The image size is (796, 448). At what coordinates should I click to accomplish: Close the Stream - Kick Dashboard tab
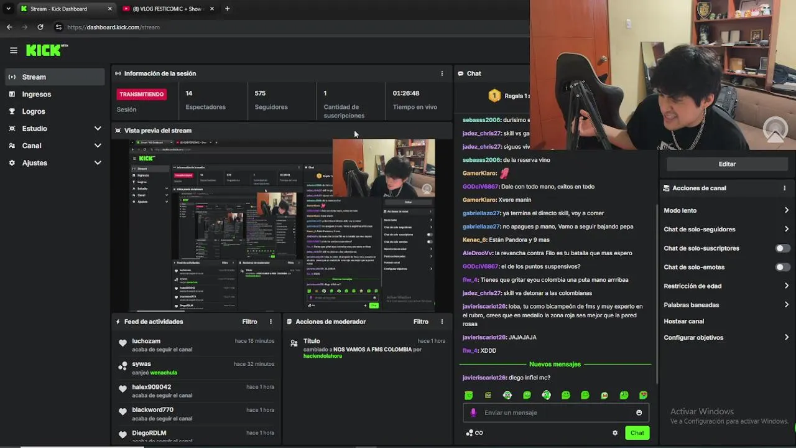pyautogui.click(x=110, y=9)
